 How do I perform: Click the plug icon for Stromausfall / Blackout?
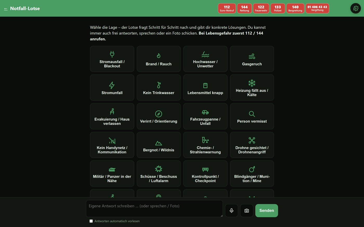[112, 54]
